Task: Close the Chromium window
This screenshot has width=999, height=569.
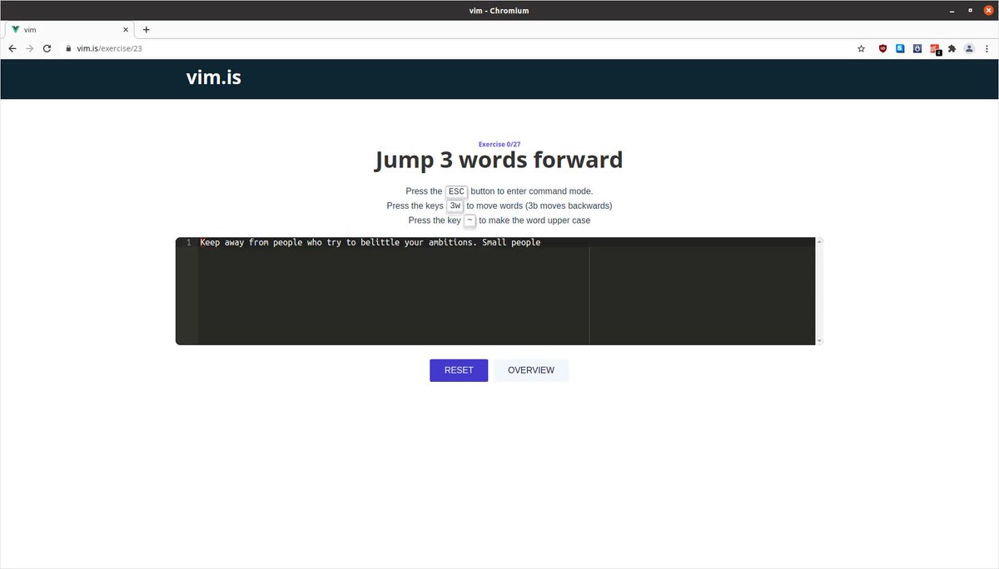Action: [988, 10]
